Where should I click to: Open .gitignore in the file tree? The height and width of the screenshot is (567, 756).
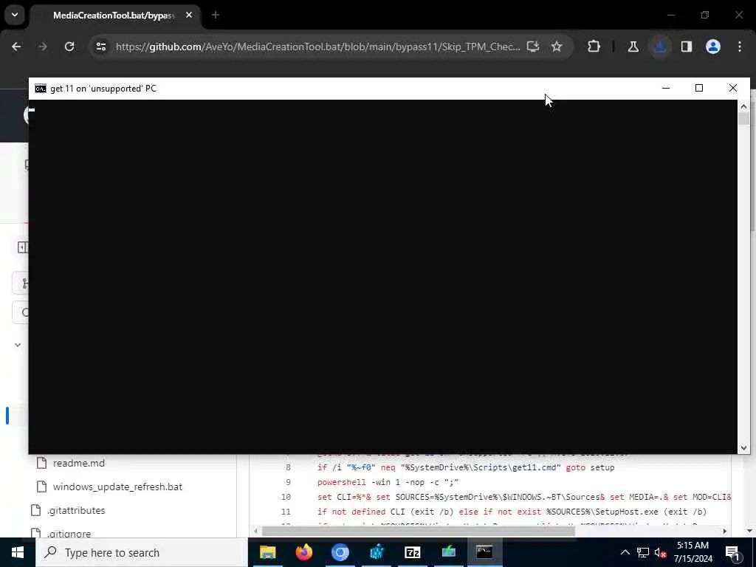(x=69, y=533)
